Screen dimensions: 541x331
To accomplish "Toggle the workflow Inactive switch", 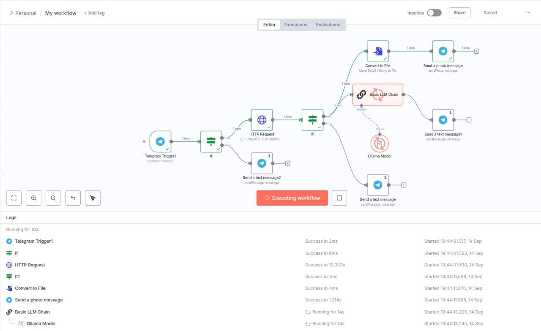I will [x=434, y=13].
